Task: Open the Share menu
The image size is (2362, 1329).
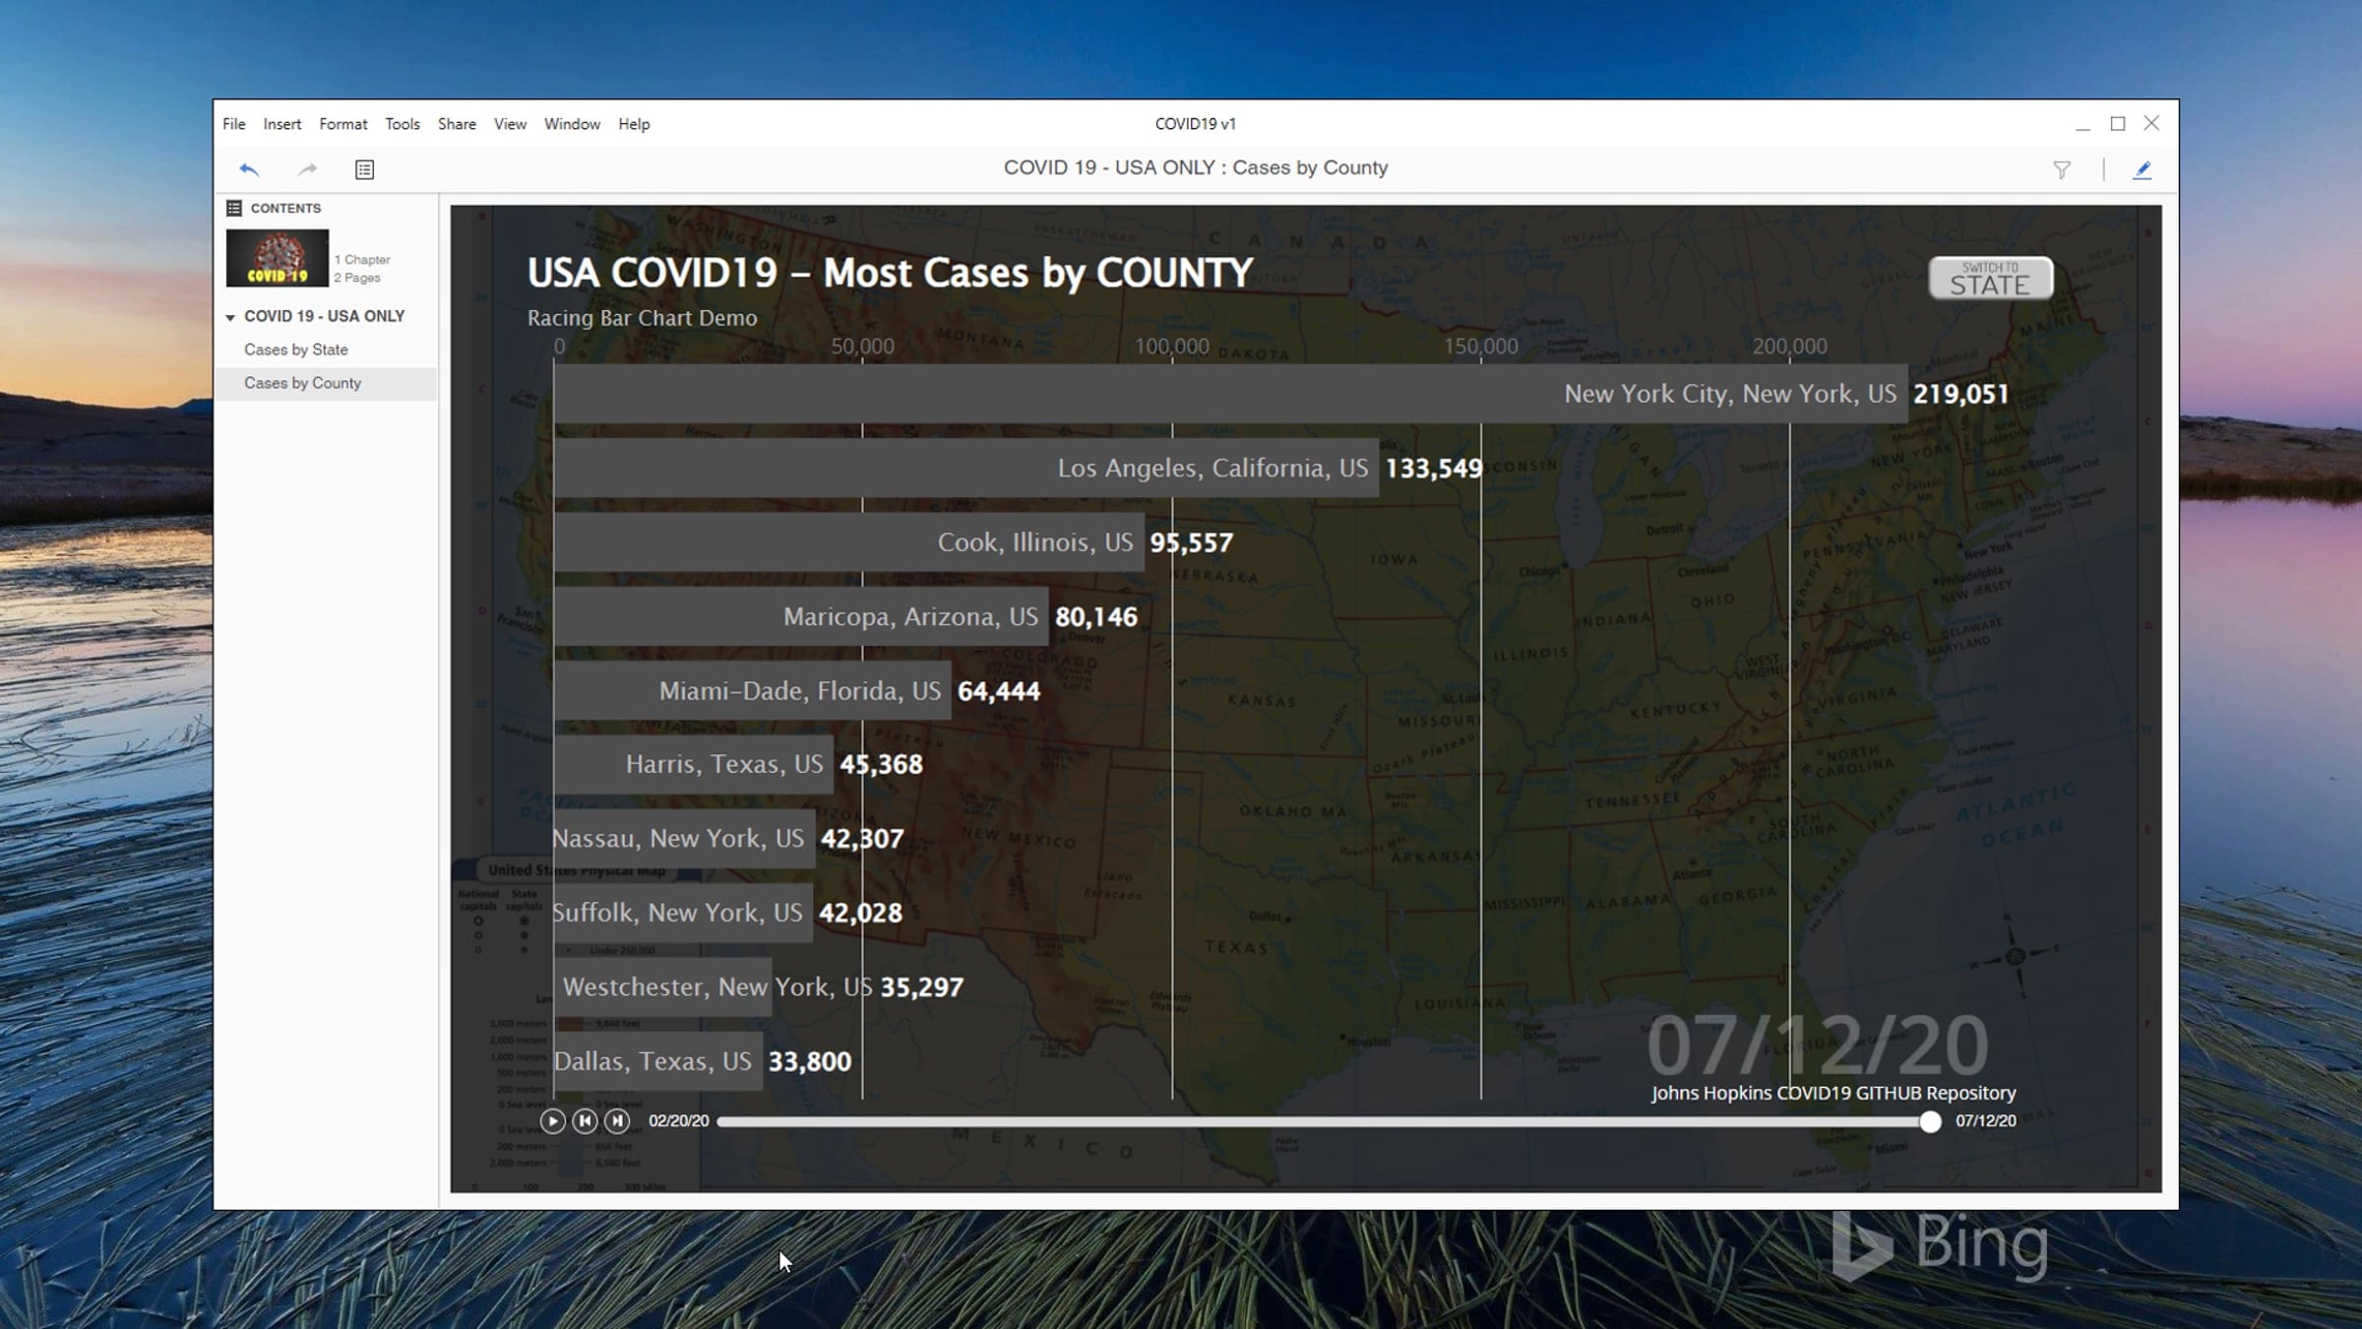Action: (x=457, y=124)
